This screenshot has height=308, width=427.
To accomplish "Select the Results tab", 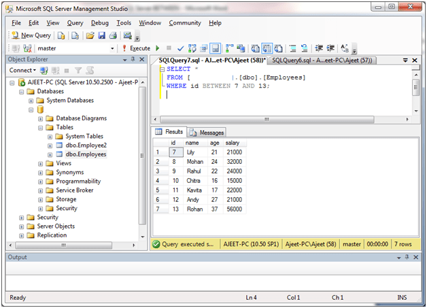I will (169, 132).
